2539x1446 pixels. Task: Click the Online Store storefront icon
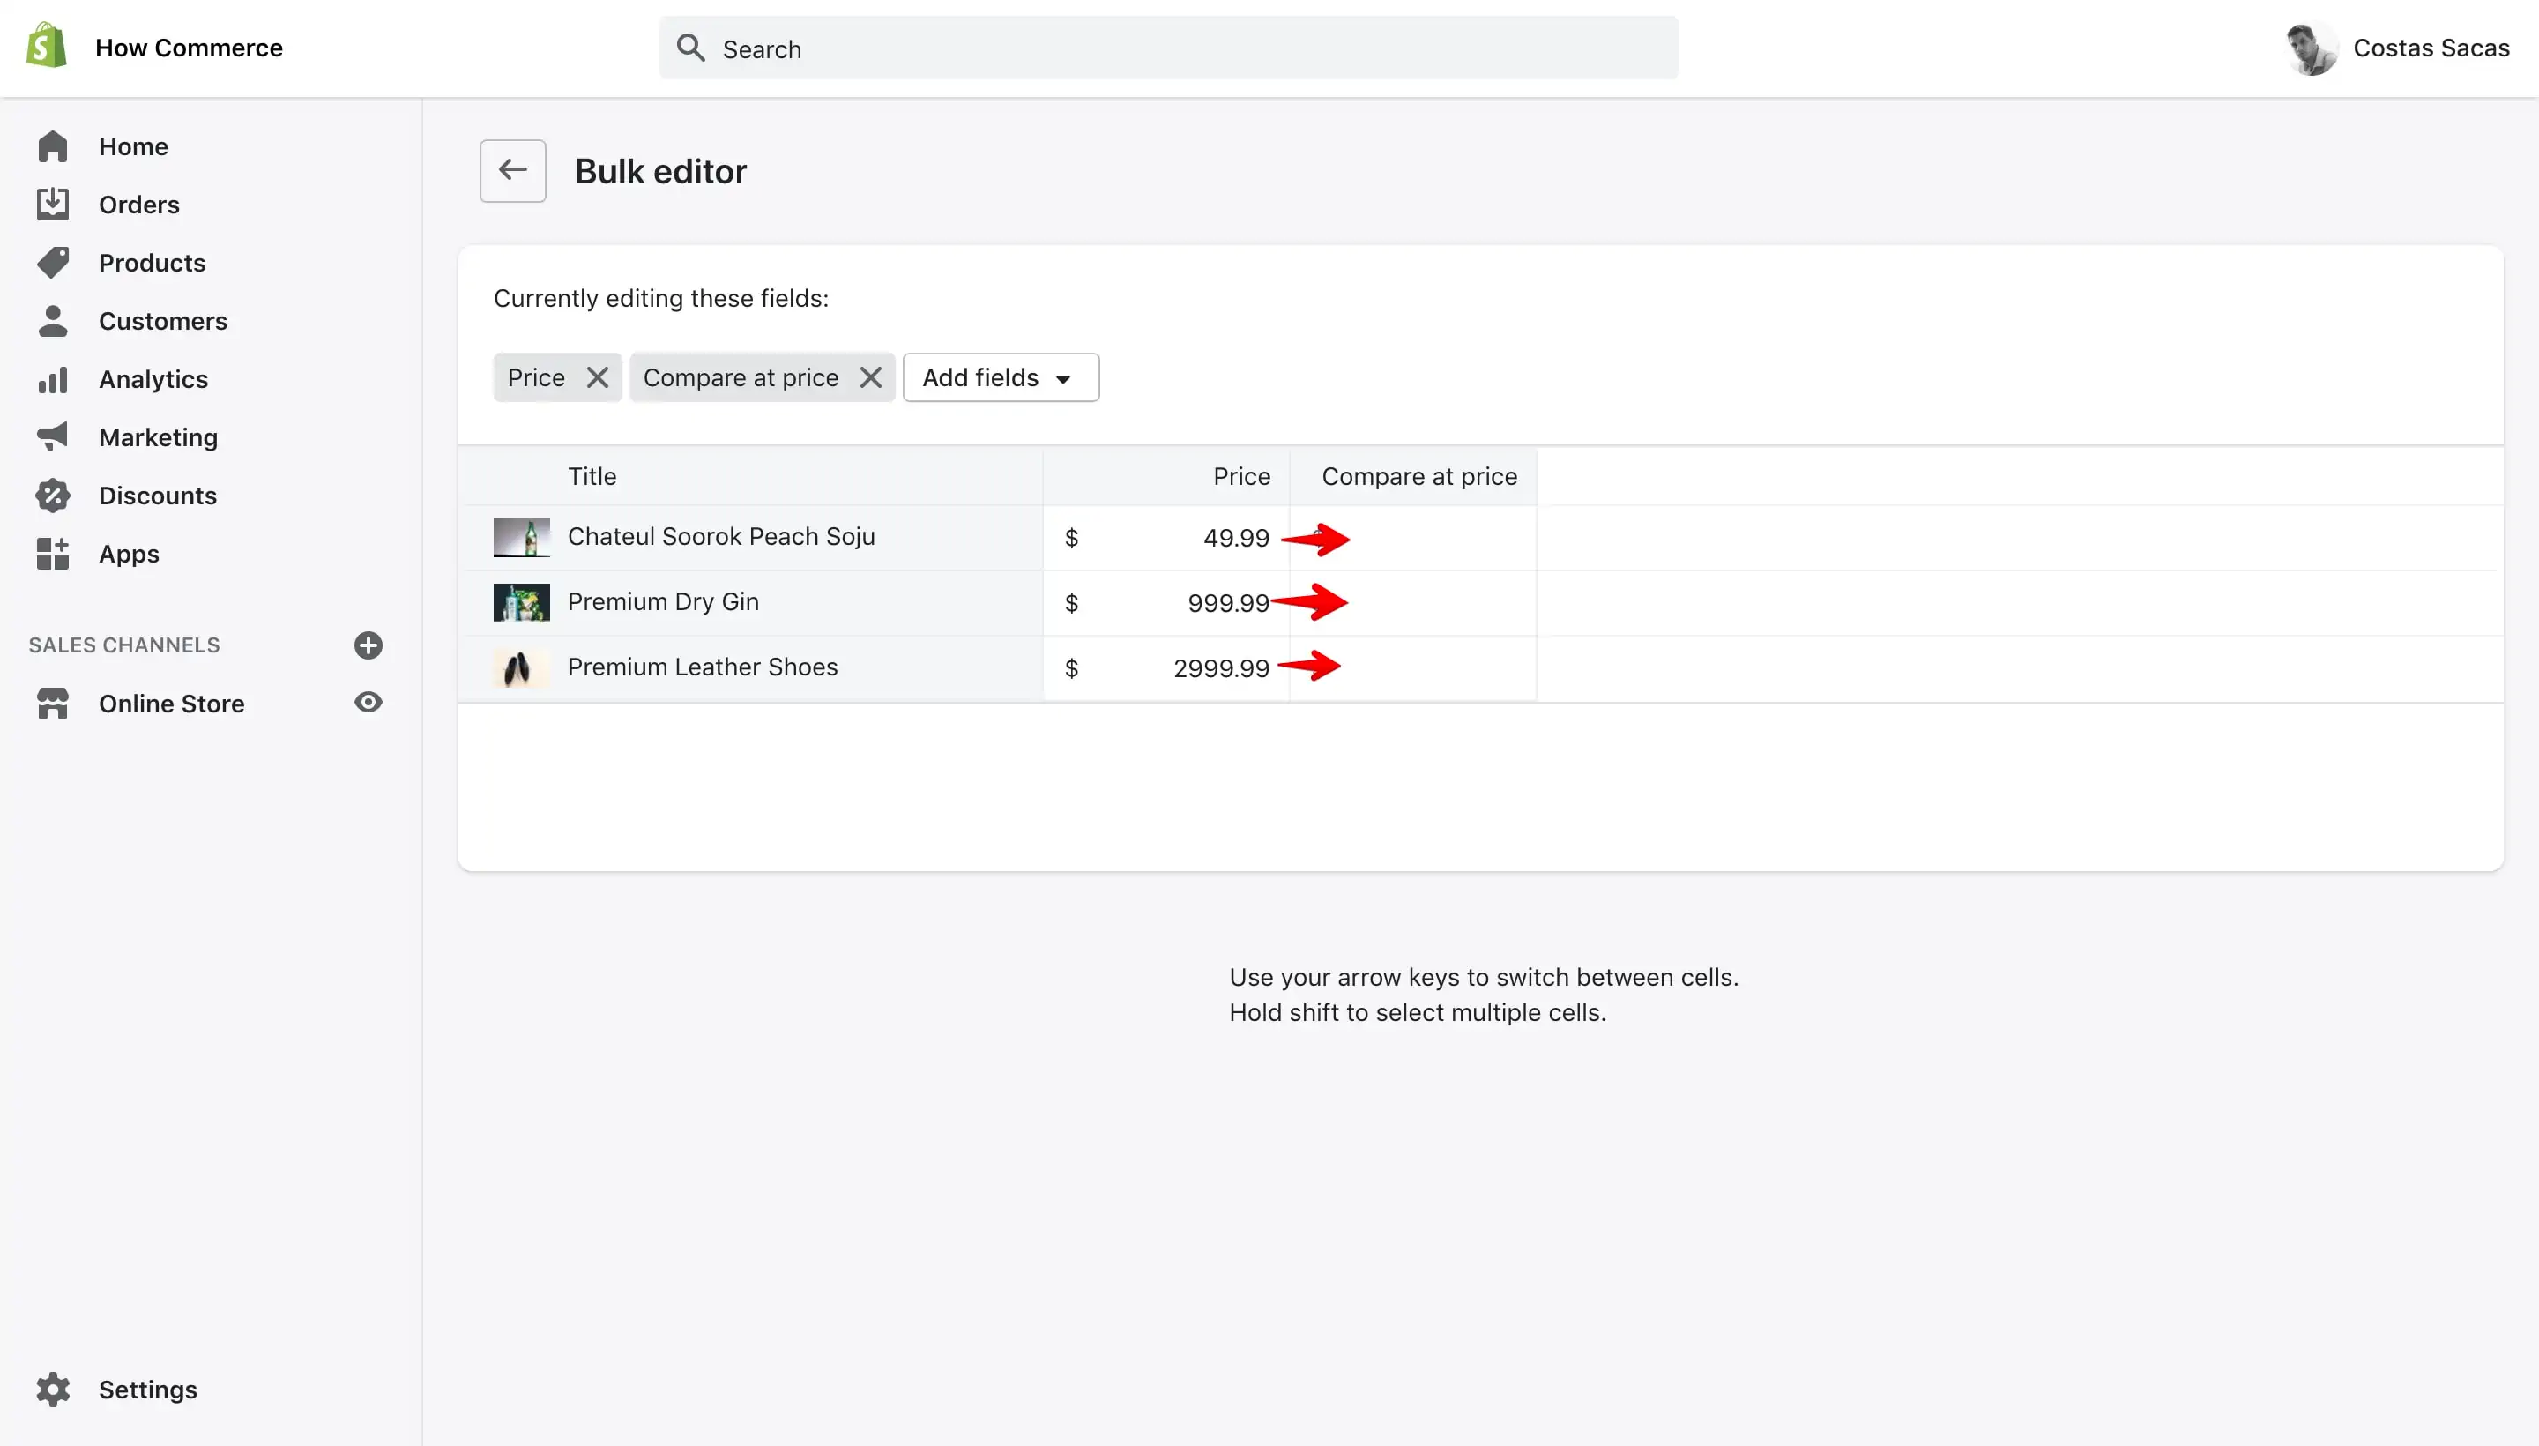point(53,703)
